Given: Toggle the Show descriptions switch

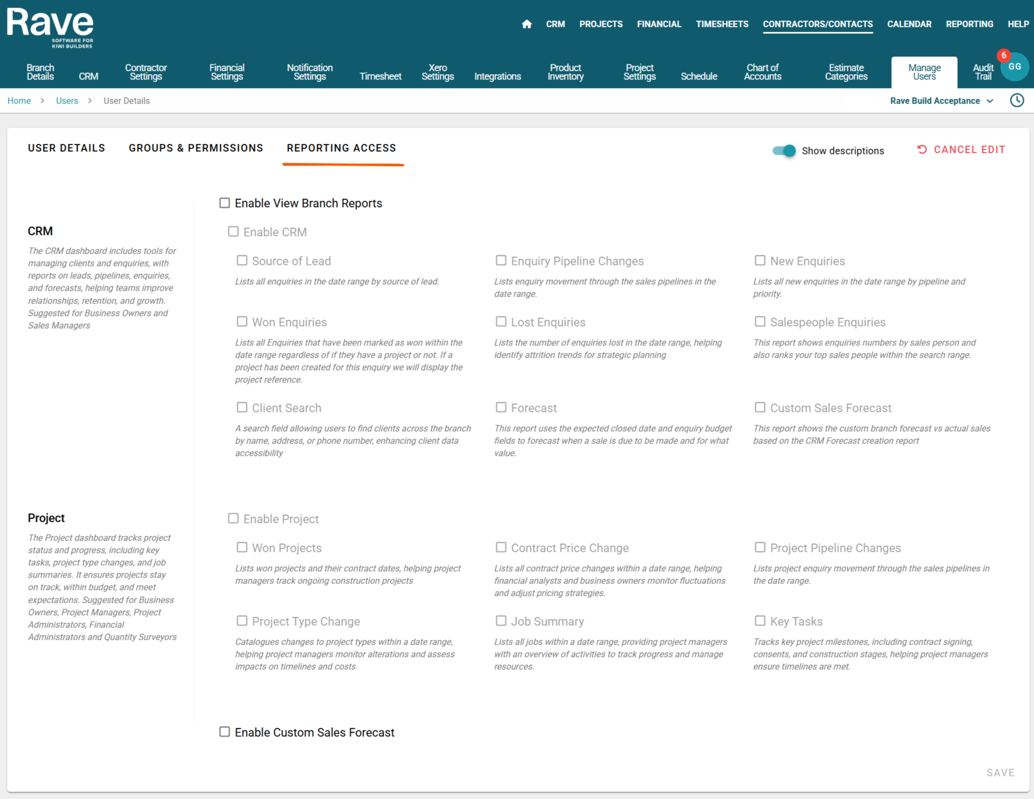Looking at the screenshot, I should 784,151.
